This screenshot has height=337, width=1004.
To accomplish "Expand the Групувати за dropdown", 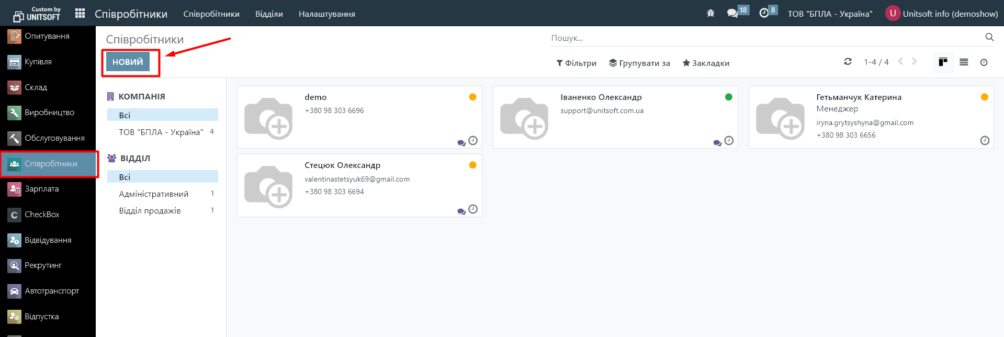I will point(639,63).
